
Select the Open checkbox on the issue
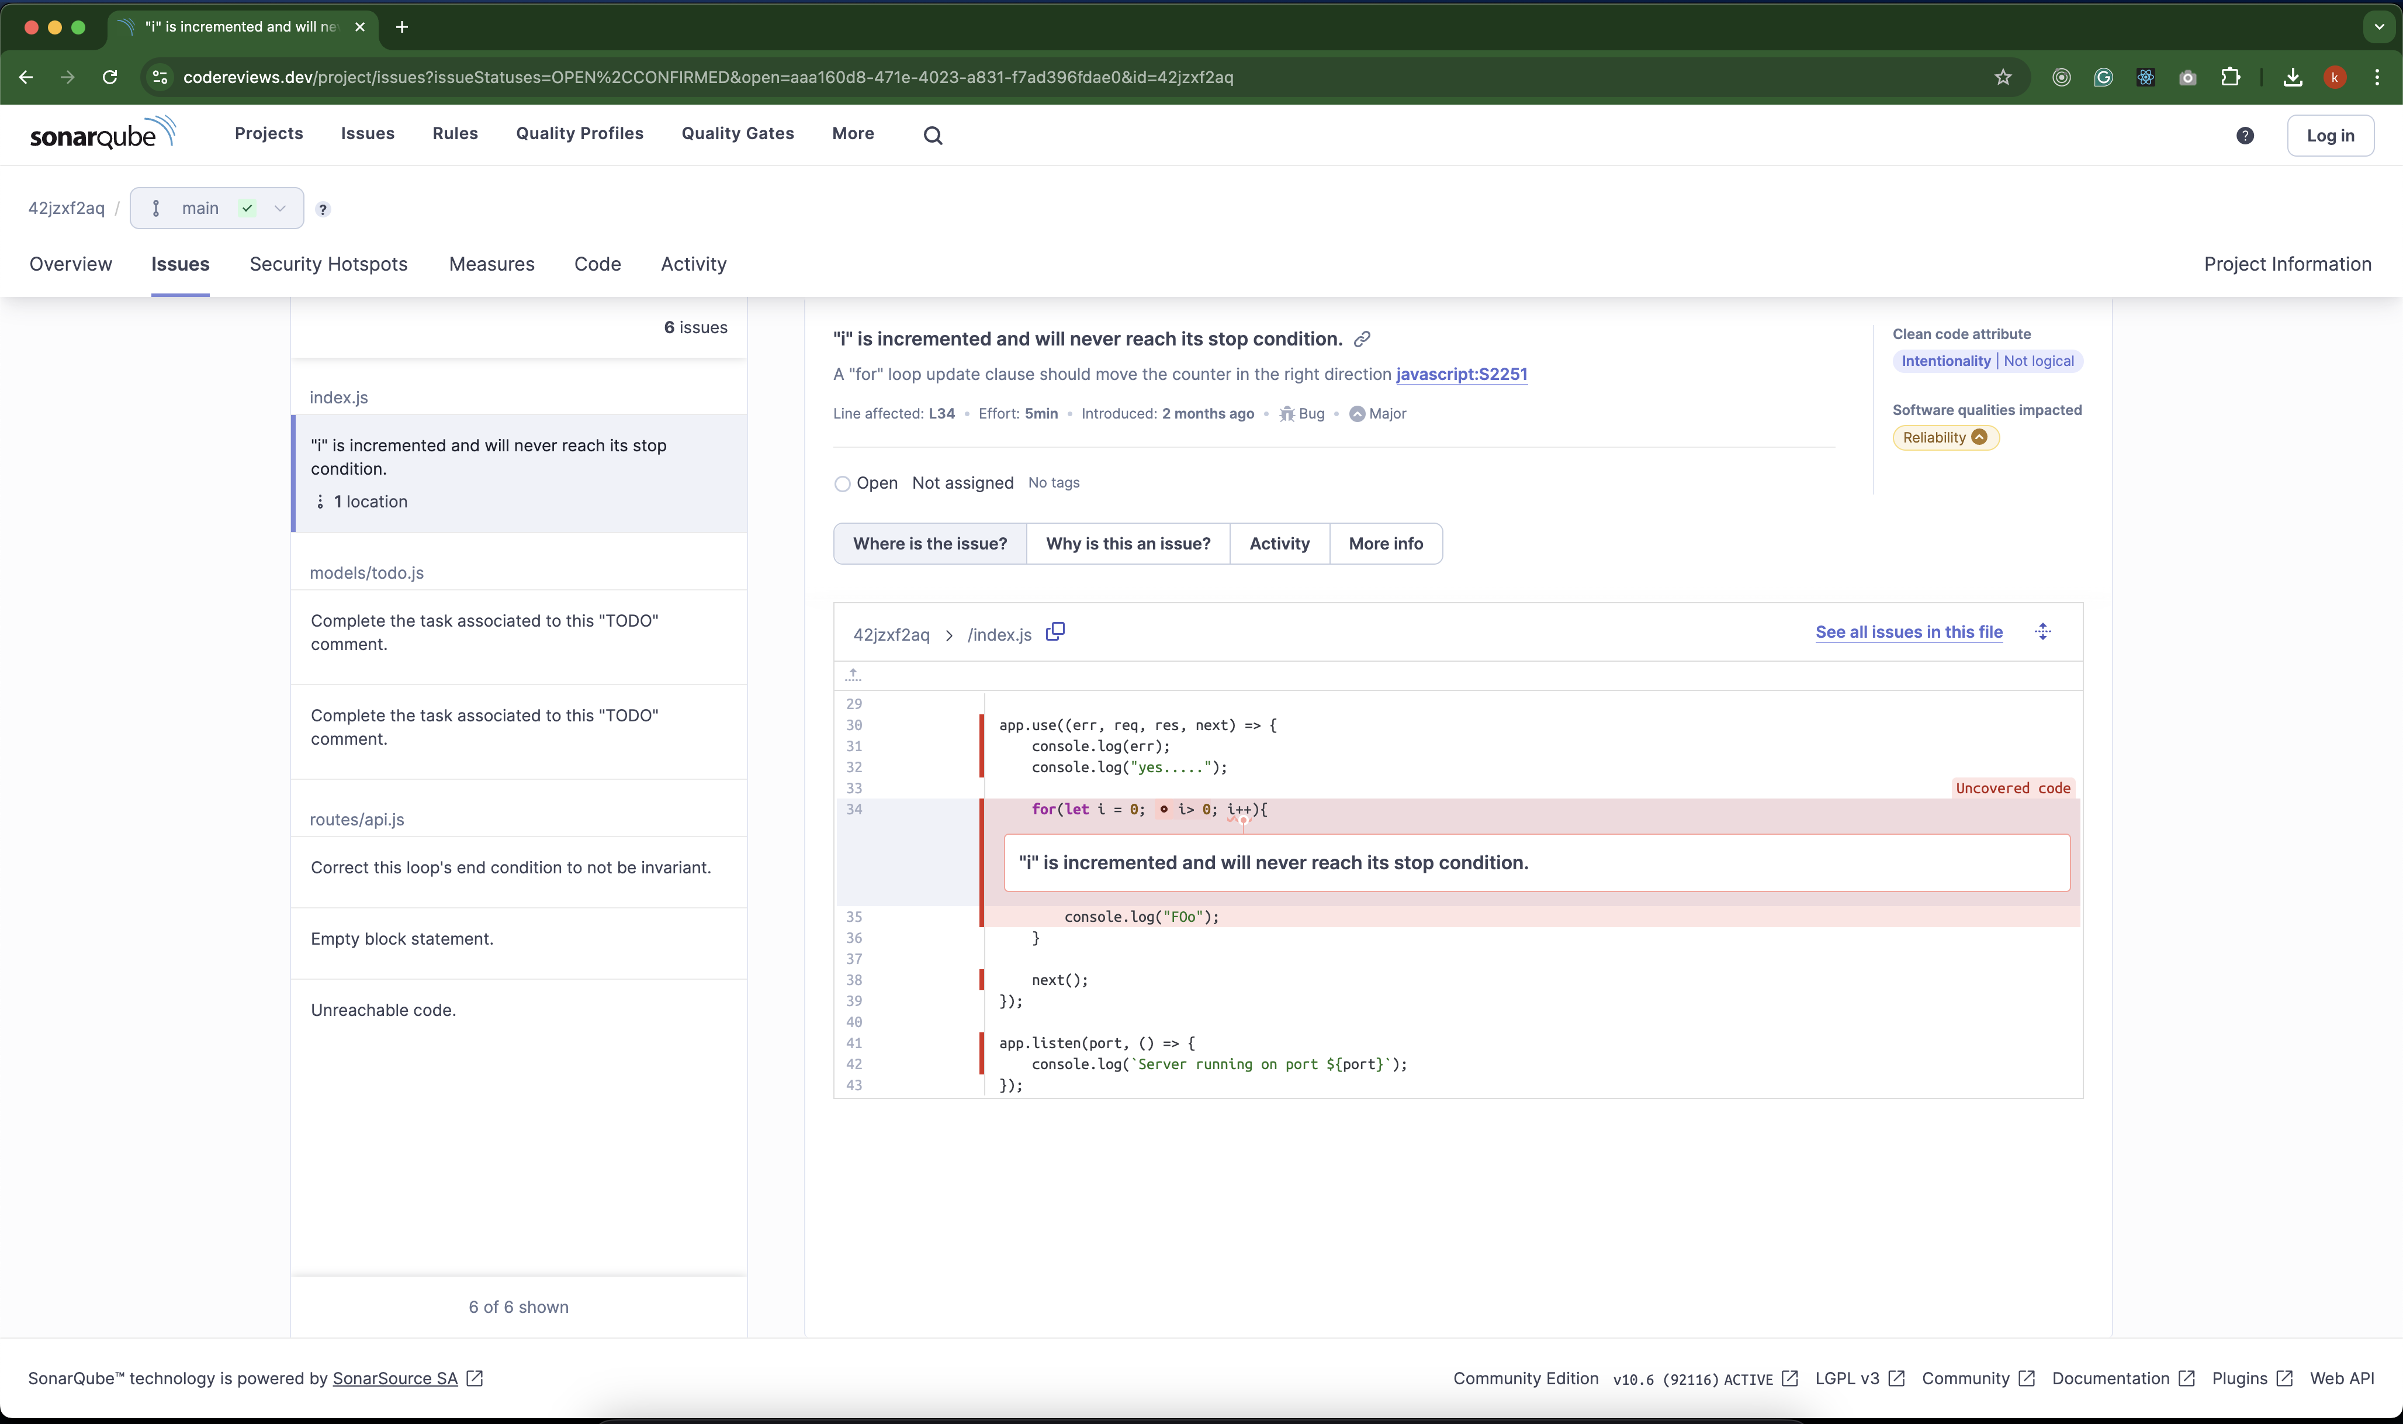pyautogui.click(x=842, y=483)
